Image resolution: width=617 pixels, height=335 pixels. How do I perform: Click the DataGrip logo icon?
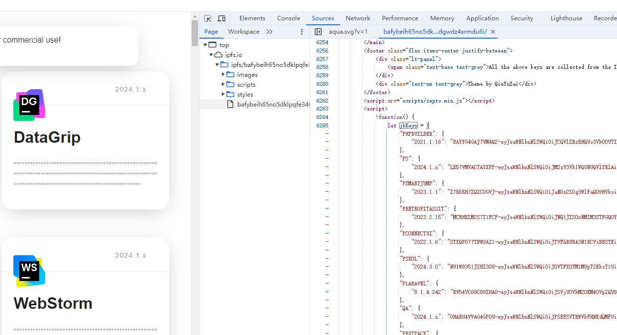(x=29, y=105)
